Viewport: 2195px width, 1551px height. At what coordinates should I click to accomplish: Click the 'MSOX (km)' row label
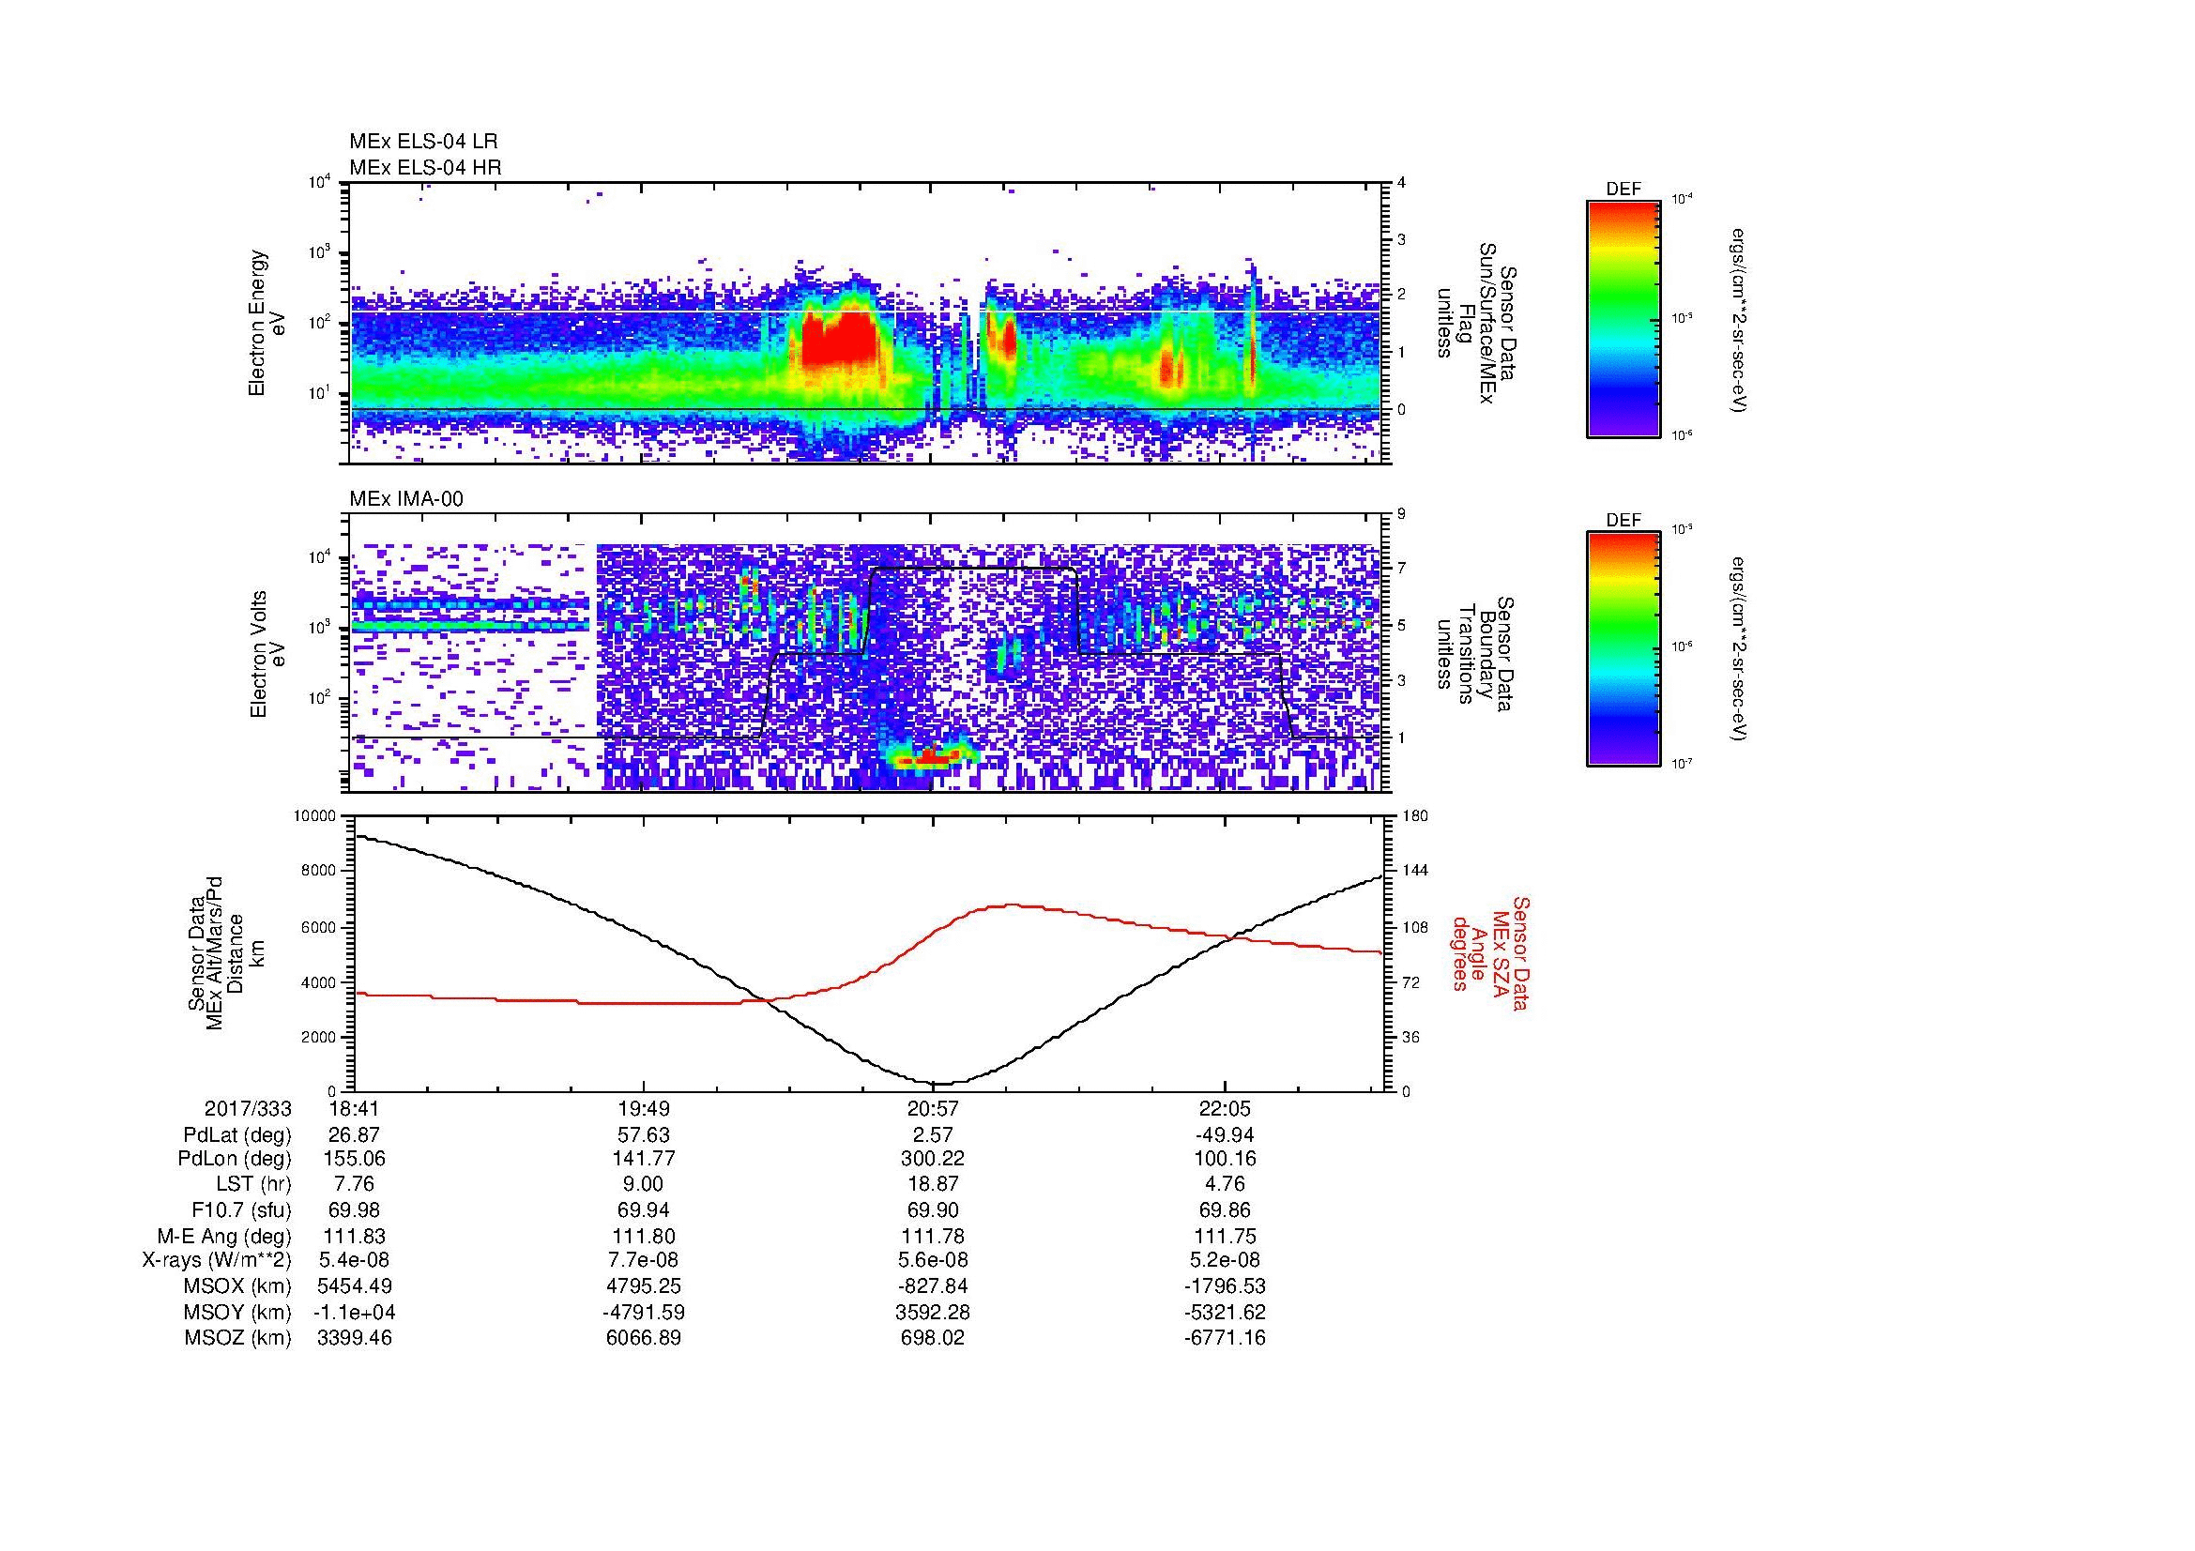coord(237,1287)
